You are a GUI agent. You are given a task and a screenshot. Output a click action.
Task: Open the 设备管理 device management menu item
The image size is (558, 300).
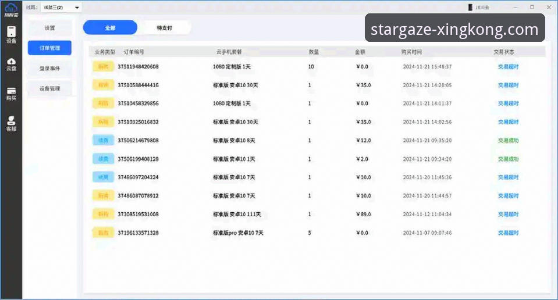(50, 88)
